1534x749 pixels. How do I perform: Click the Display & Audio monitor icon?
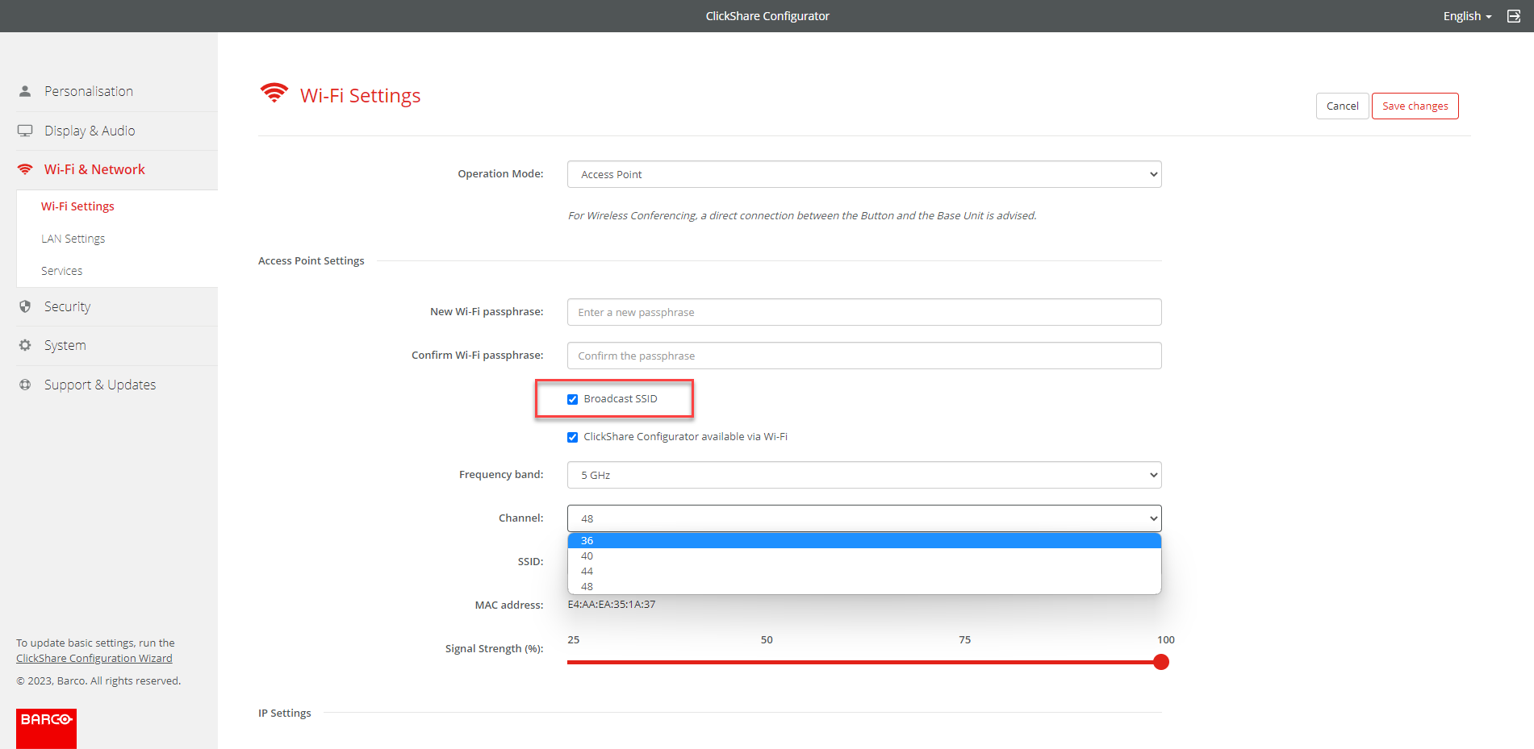click(x=25, y=131)
